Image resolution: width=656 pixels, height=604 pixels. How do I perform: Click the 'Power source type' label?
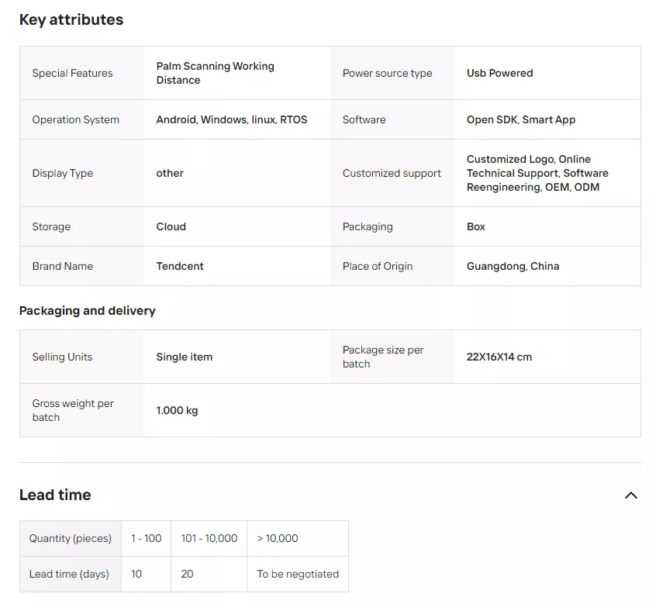pyautogui.click(x=388, y=73)
